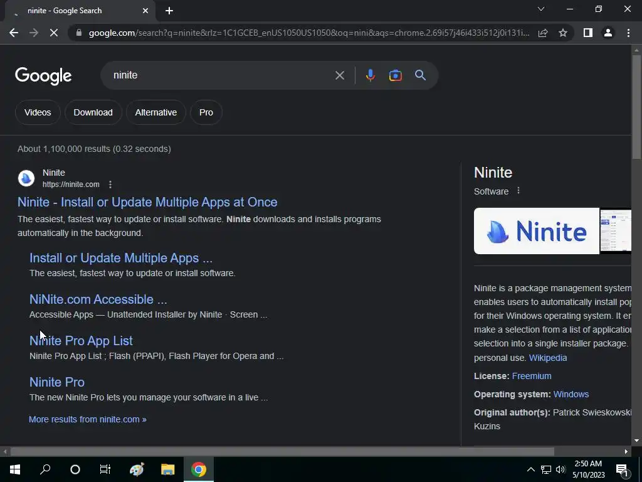Open the NiNite.com Accessible sitelink

click(98, 299)
